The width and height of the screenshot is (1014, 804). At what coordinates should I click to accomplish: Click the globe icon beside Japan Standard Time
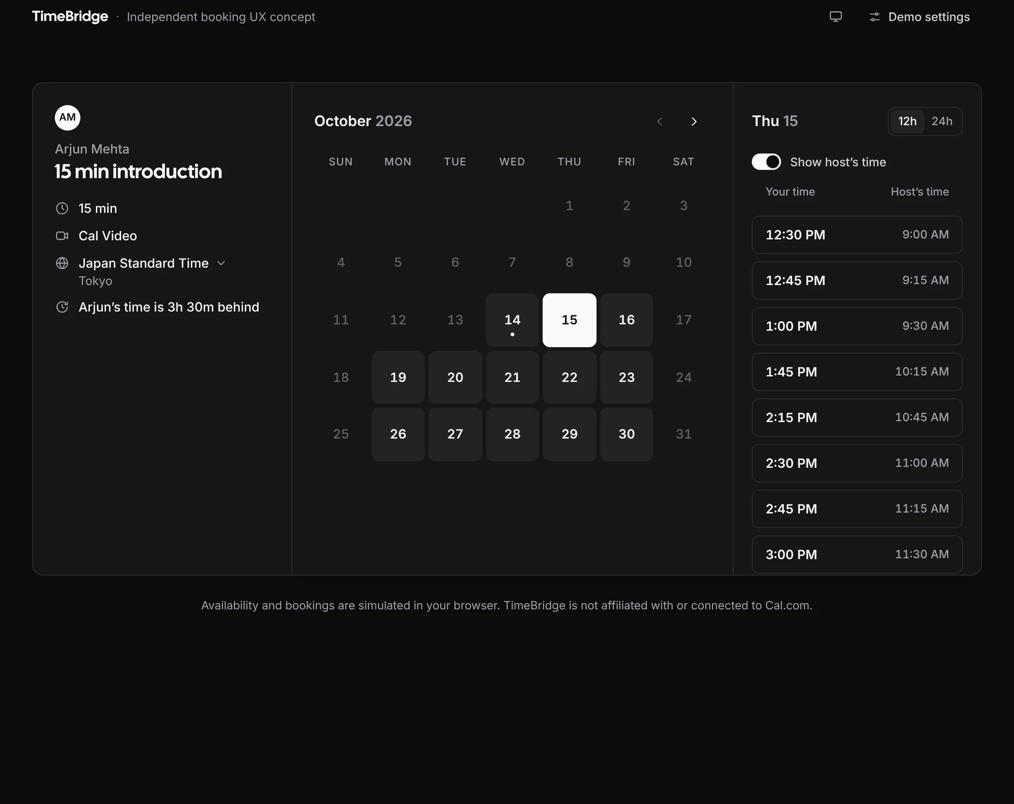coord(62,263)
